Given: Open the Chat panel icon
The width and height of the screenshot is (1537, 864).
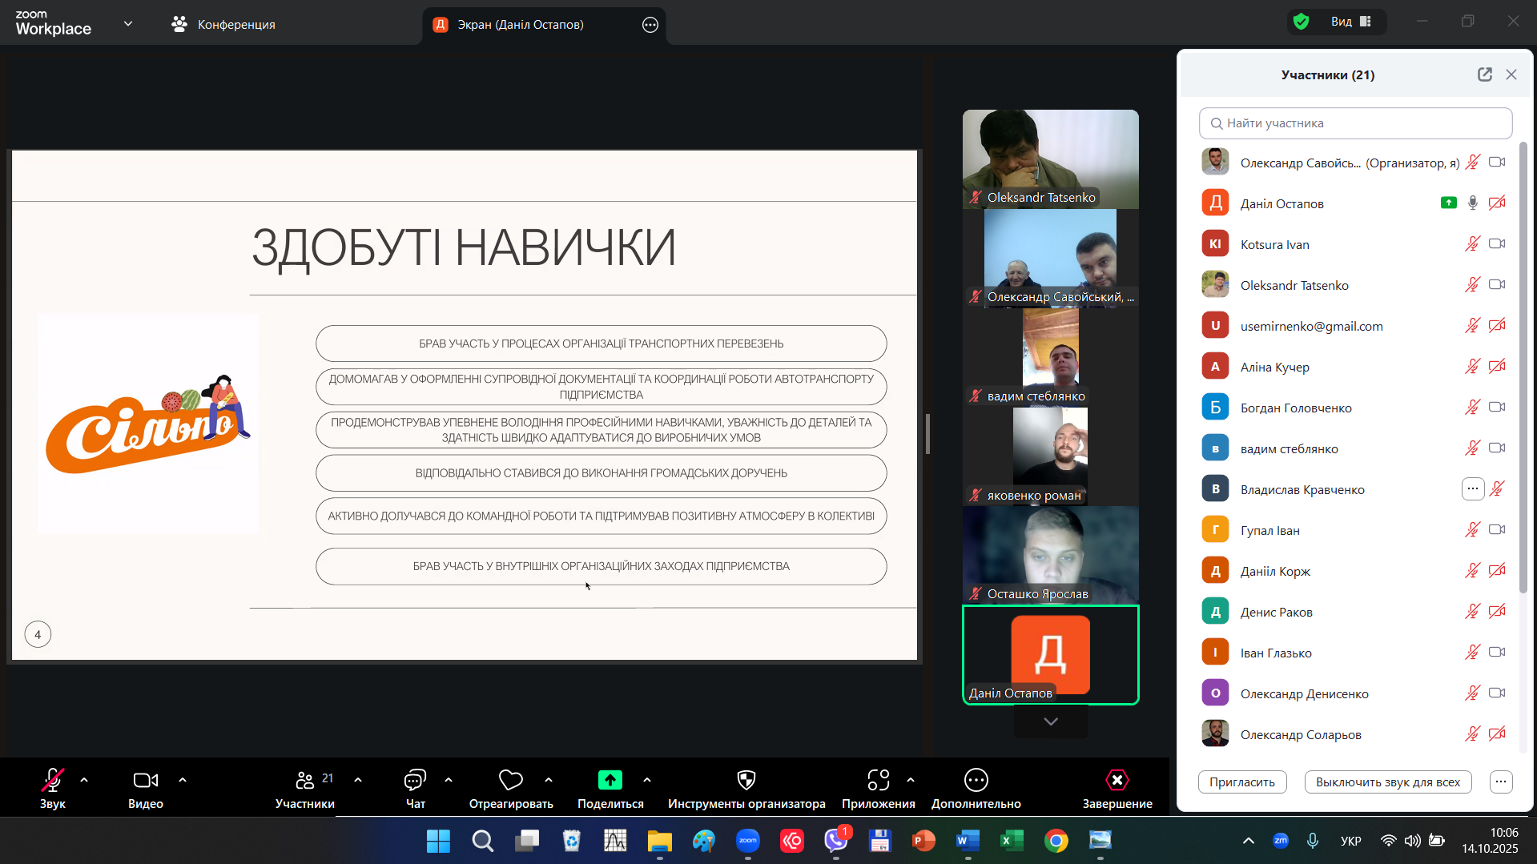Looking at the screenshot, I should pos(415,780).
